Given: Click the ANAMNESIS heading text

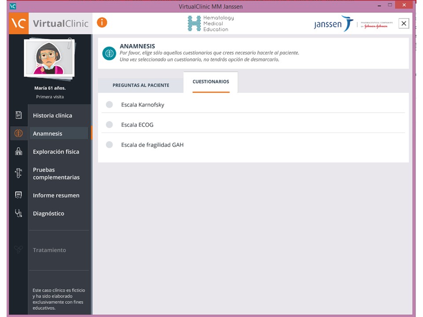Looking at the screenshot, I should point(137,46).
